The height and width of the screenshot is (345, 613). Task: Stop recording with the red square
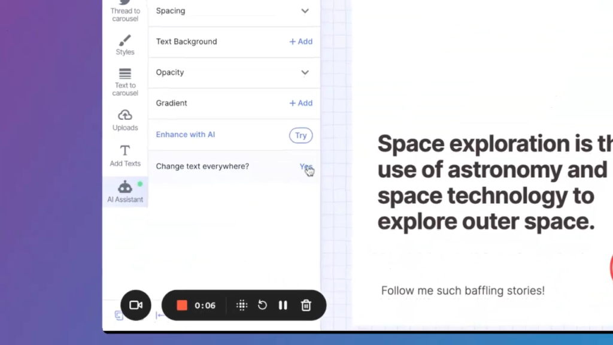click(182, 305)
